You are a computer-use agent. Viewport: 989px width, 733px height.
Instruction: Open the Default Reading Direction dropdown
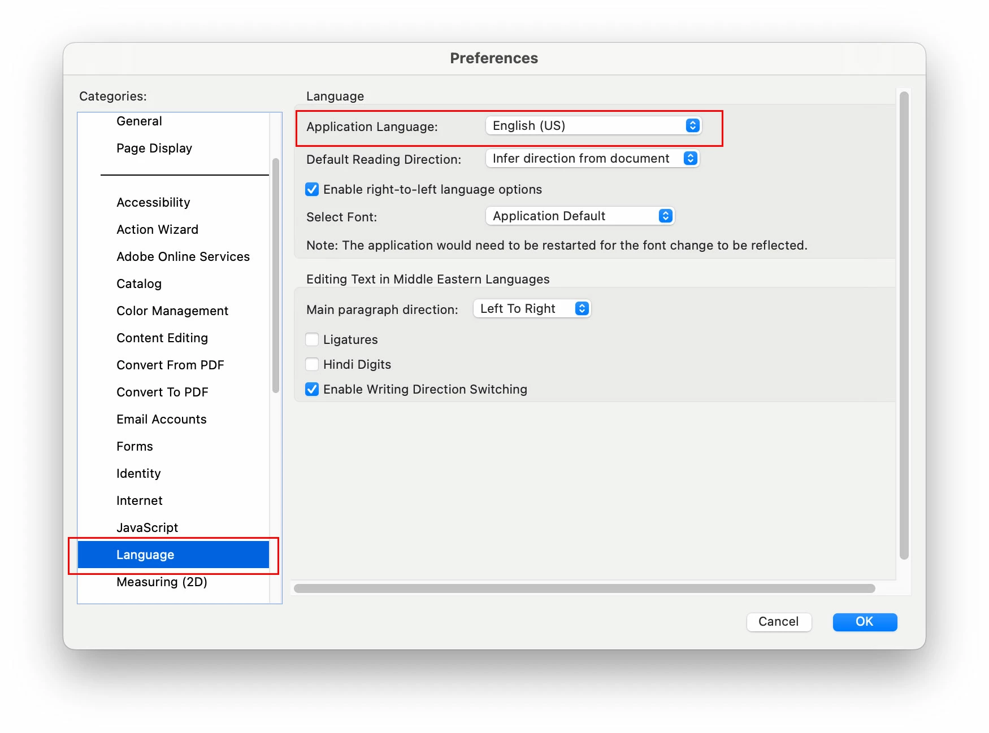click(x=592, y=158)
